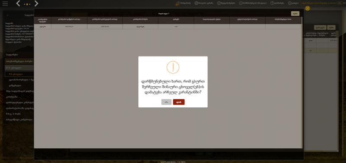Click the logged-in user name text

(x=319, y=3)
